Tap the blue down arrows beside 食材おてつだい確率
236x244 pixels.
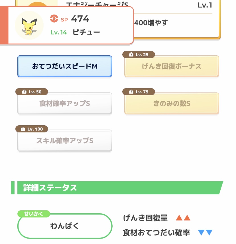205,233
